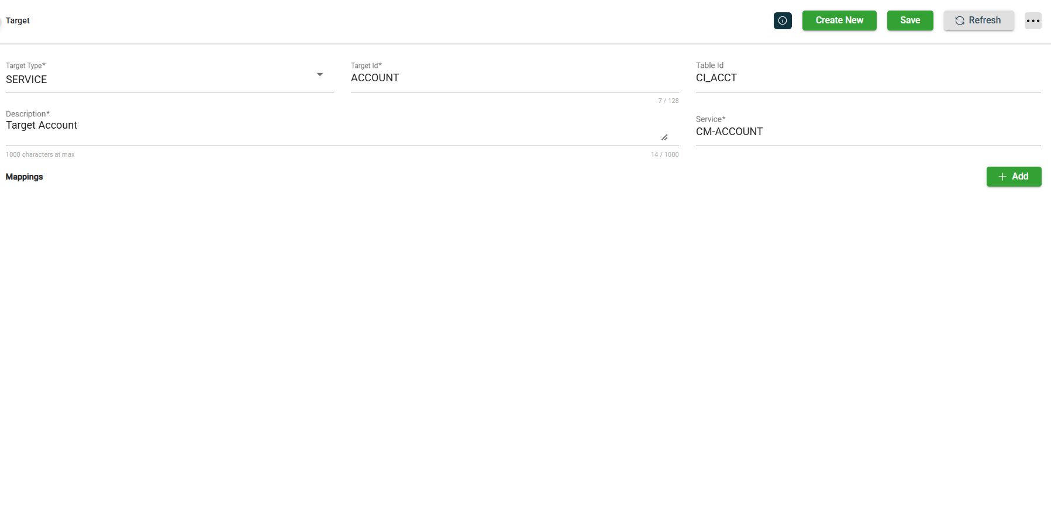Image resolution: width=1051 pixels, height=507 pixels.
Task: Click the 7 / 128 character counter
Action: click(668, 101)
